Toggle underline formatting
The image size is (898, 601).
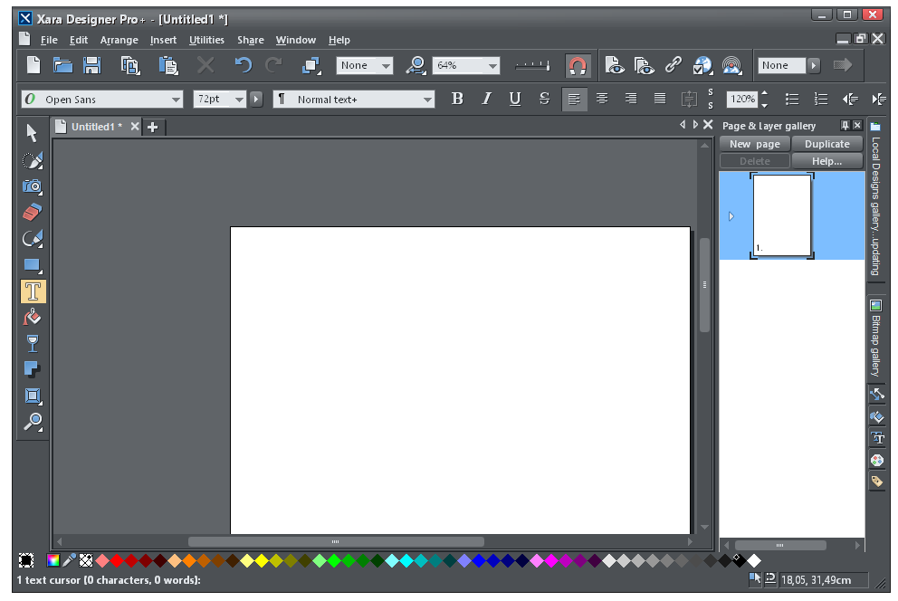[x=515, y=99]
